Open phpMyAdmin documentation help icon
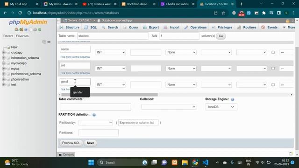Screen dimensions: 299x168 [x=26, y=29]
